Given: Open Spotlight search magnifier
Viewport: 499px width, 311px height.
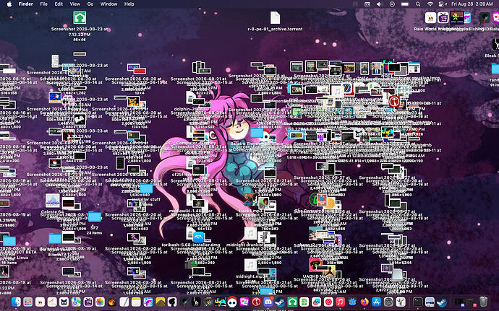Looking at the screenshot, I should (418, 4).
